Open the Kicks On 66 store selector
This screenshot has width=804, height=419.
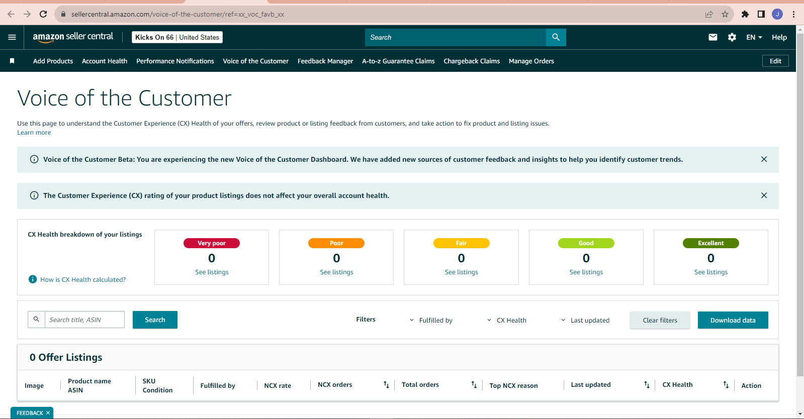click(177, 37)
